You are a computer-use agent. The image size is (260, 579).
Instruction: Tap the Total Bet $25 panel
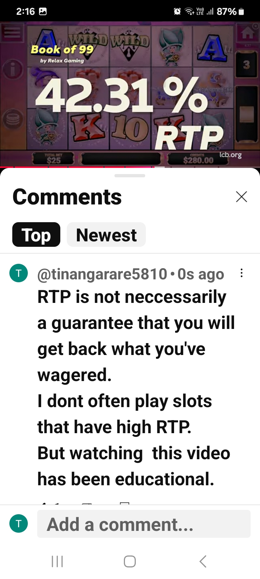[x=53, y=158]
